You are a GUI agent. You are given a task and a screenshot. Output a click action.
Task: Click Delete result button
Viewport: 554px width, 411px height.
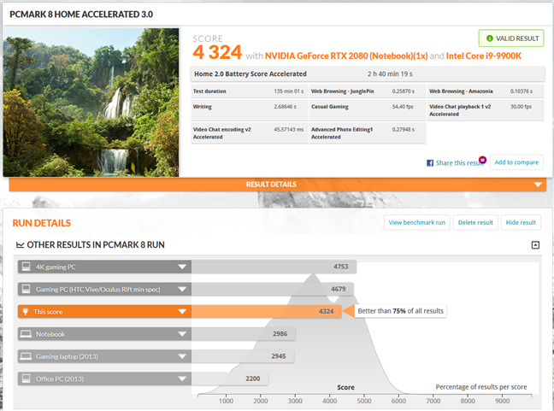[475, 222]
